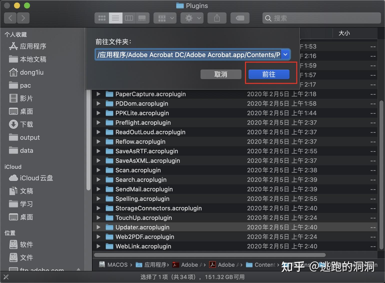Switch Finder to gallery view

pos(142,18)
